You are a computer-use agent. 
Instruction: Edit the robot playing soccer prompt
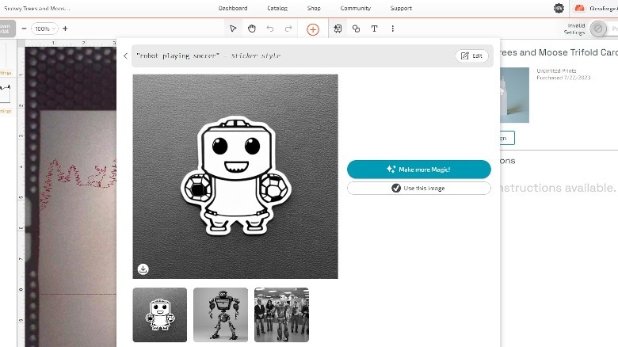coord(472,55)
